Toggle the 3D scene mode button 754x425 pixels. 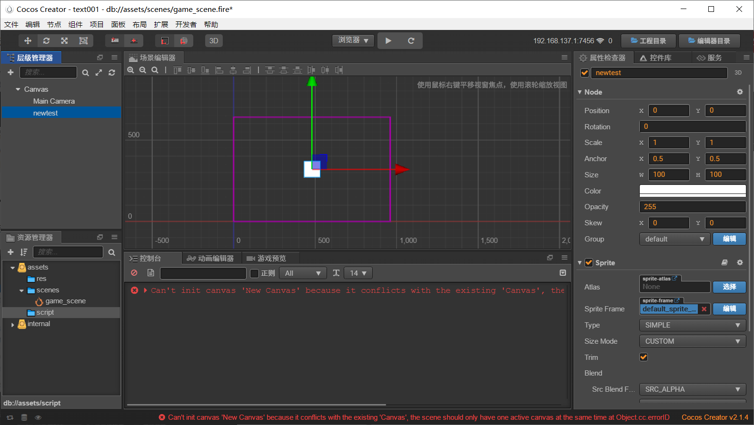(x=214, y=41)
